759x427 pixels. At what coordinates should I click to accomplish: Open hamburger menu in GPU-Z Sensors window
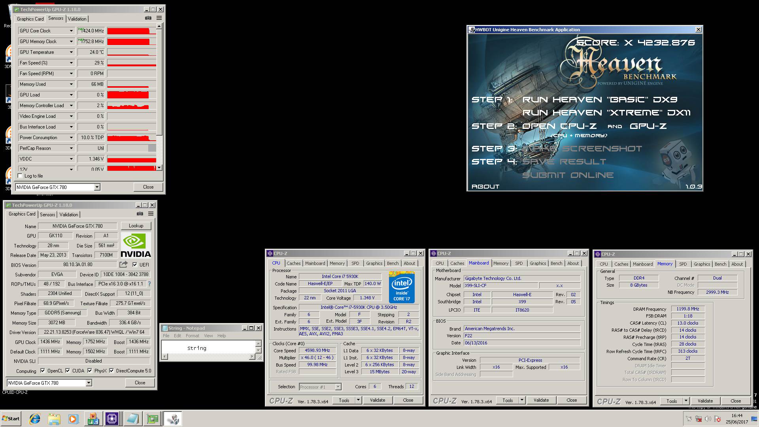point(159,18)
